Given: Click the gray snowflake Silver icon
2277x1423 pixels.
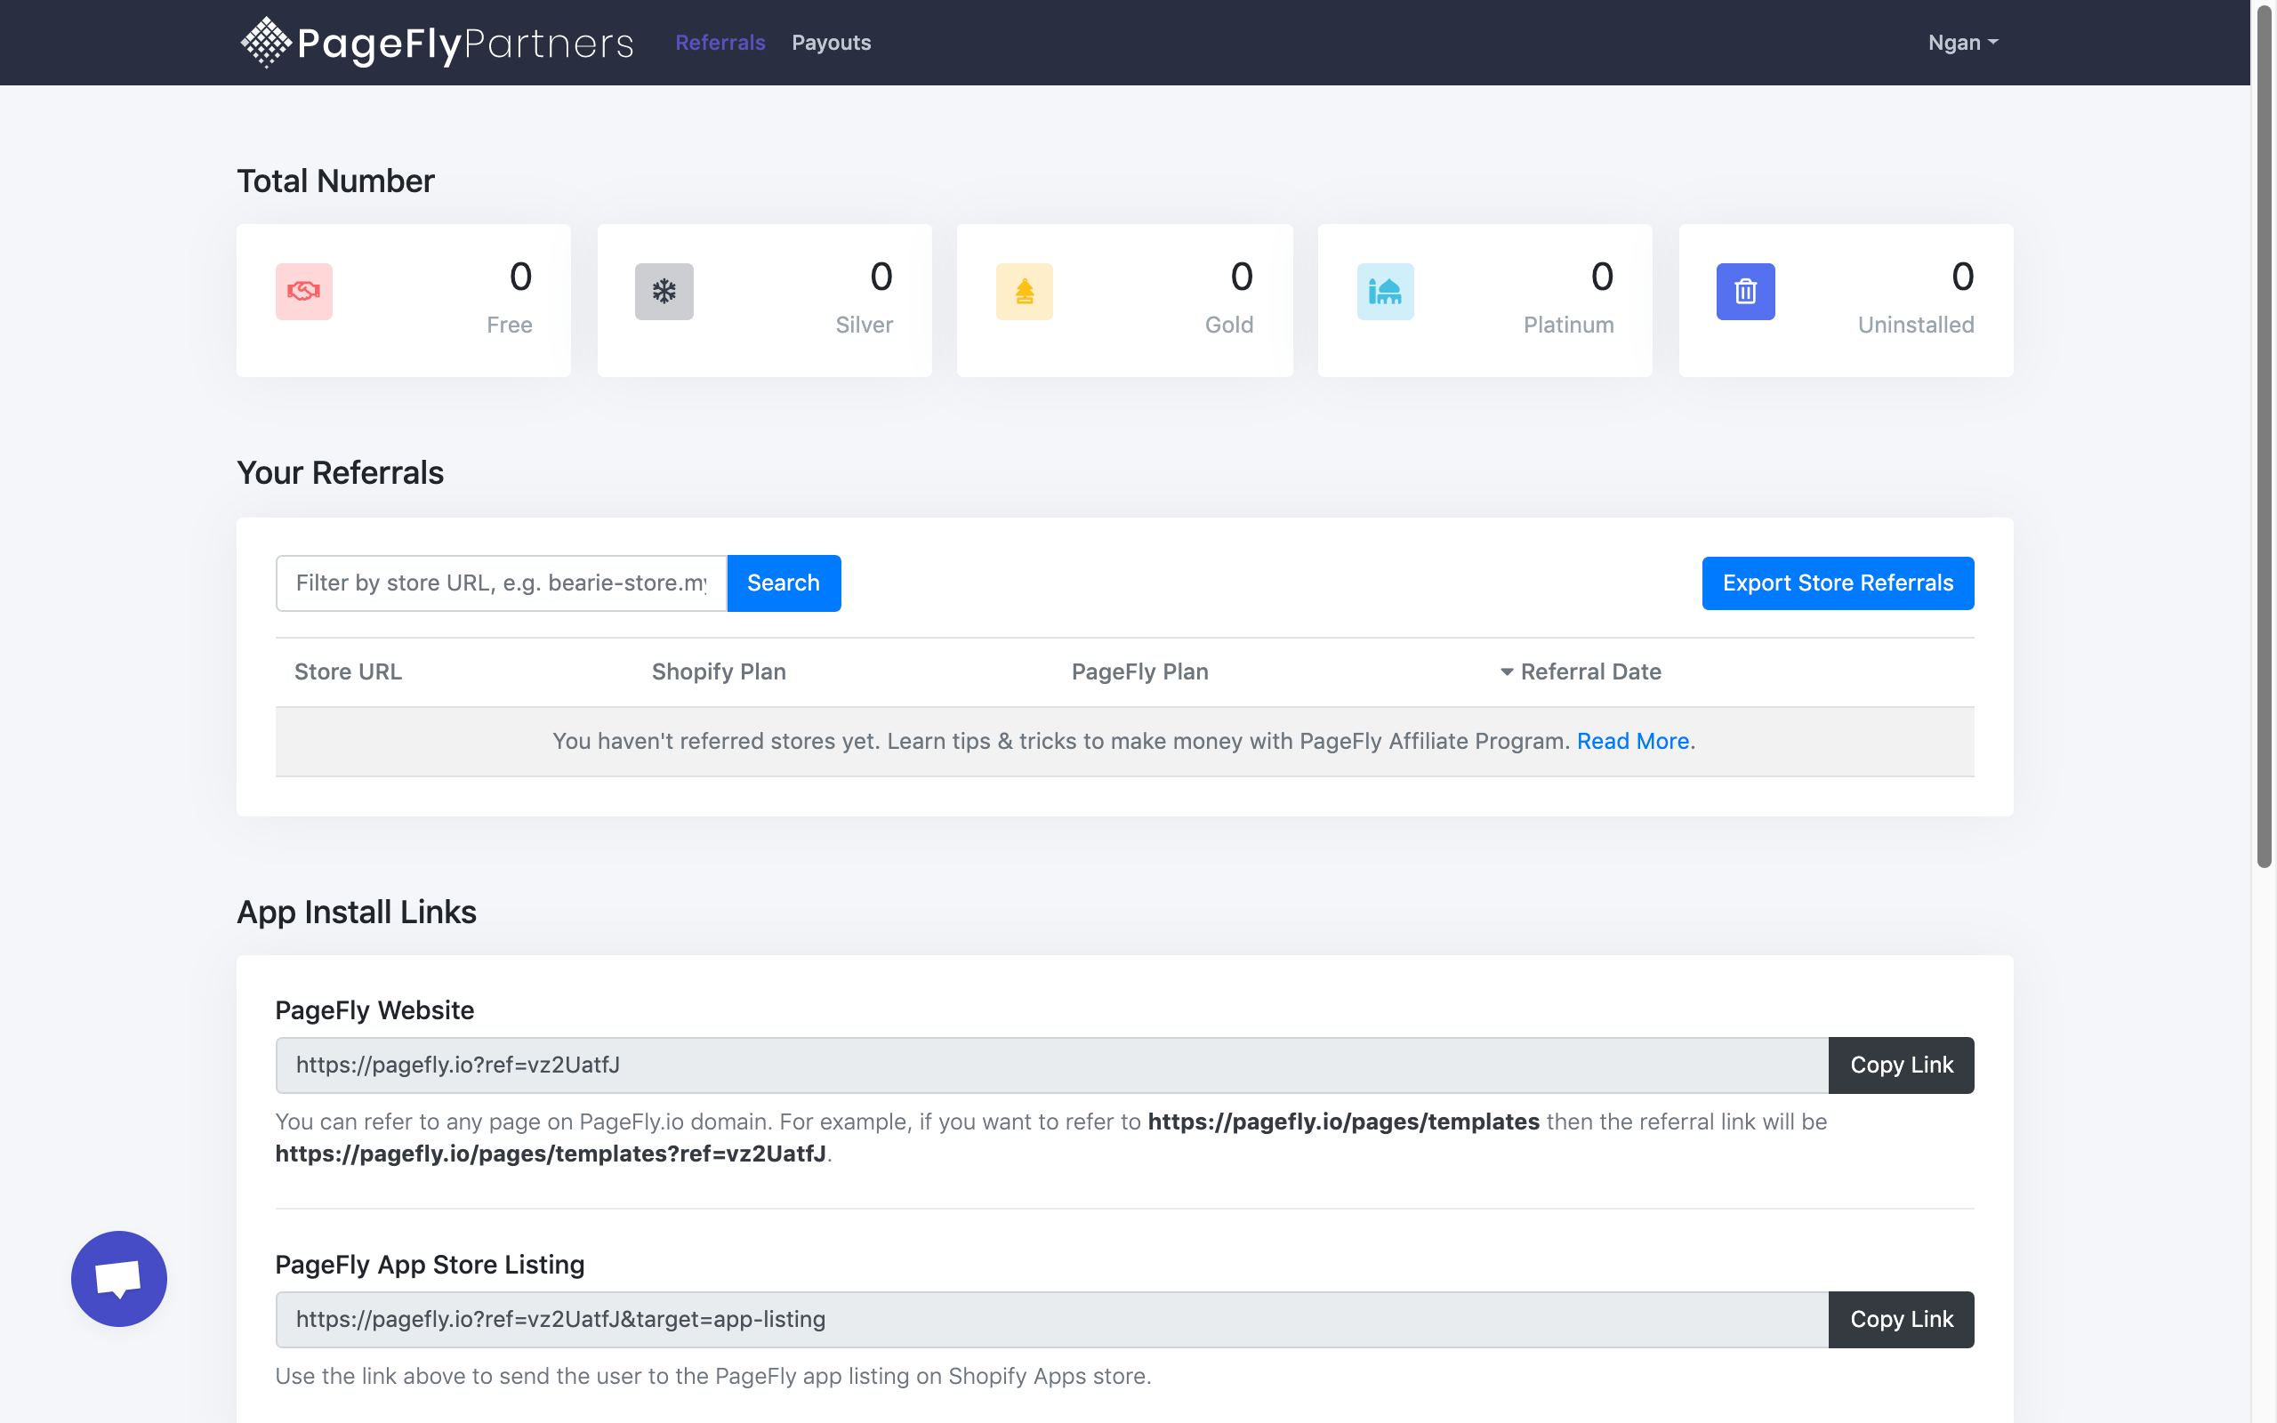Looking at the screenshot, I should pyautogui.click(x=664, y=292).
